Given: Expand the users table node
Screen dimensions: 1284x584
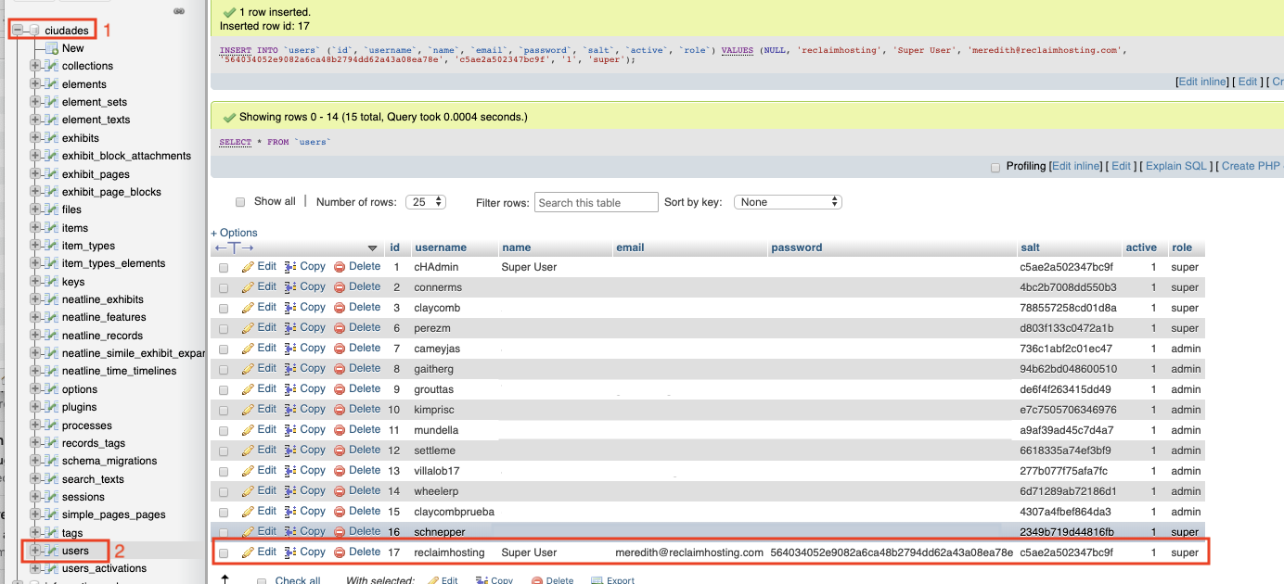Looking at the screenshot, I should click(x=35, y=551).
